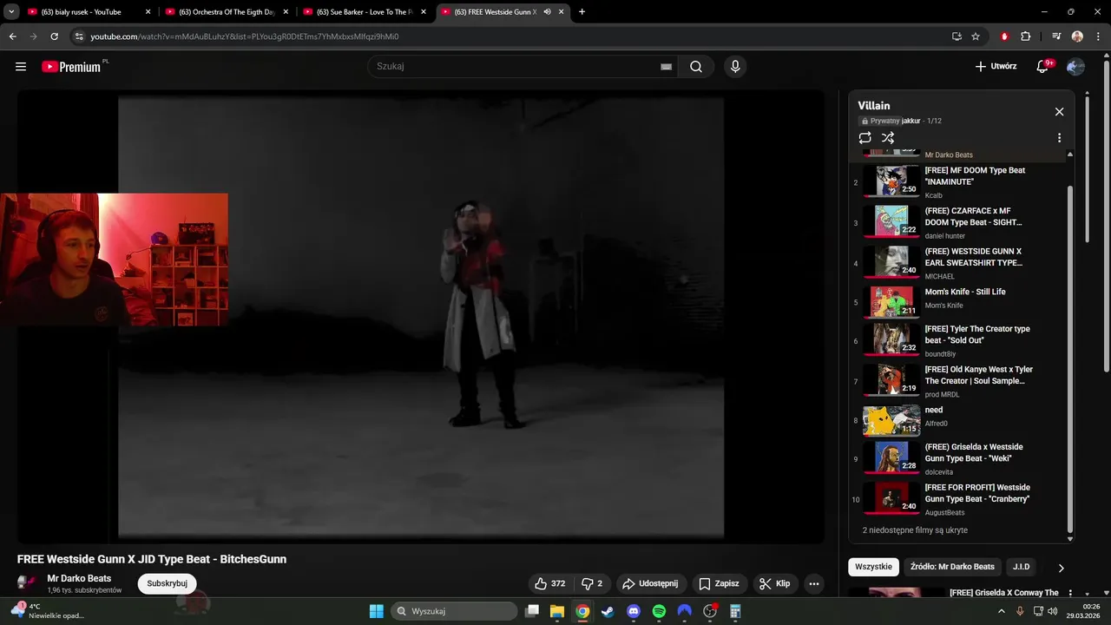This screenshot has width=1111, height=625.
Task: Open media controls icon in toolbar
Action: (x=1056, y=36)
